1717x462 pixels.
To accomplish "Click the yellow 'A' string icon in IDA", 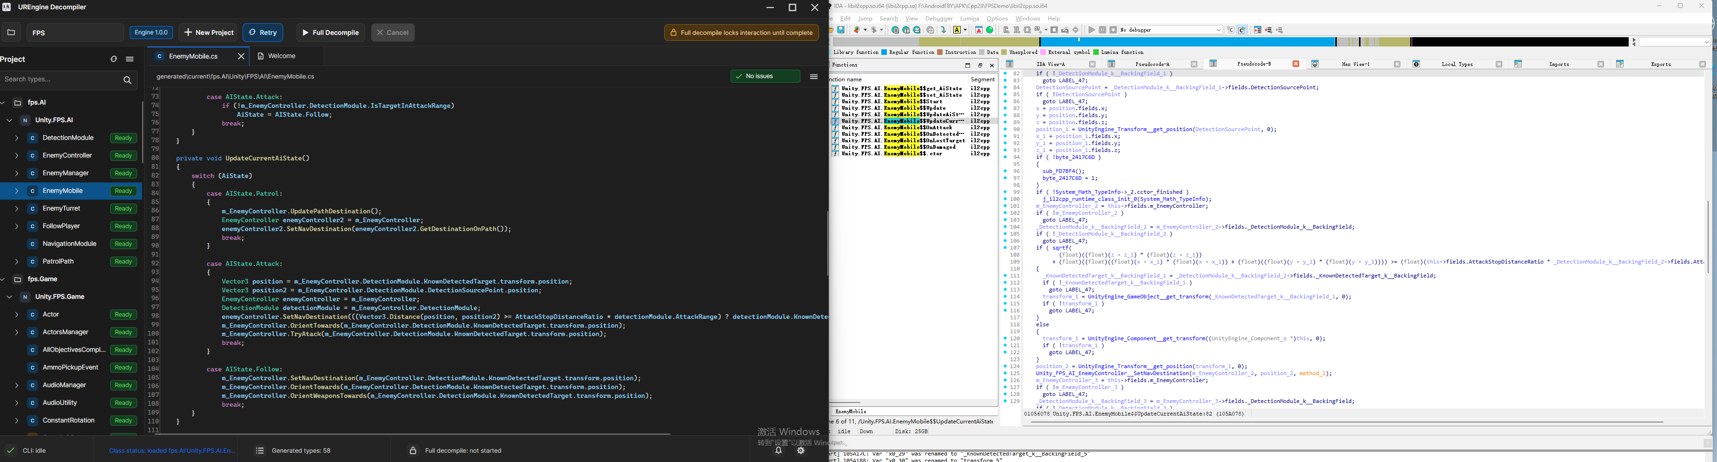I will (957, 30).
